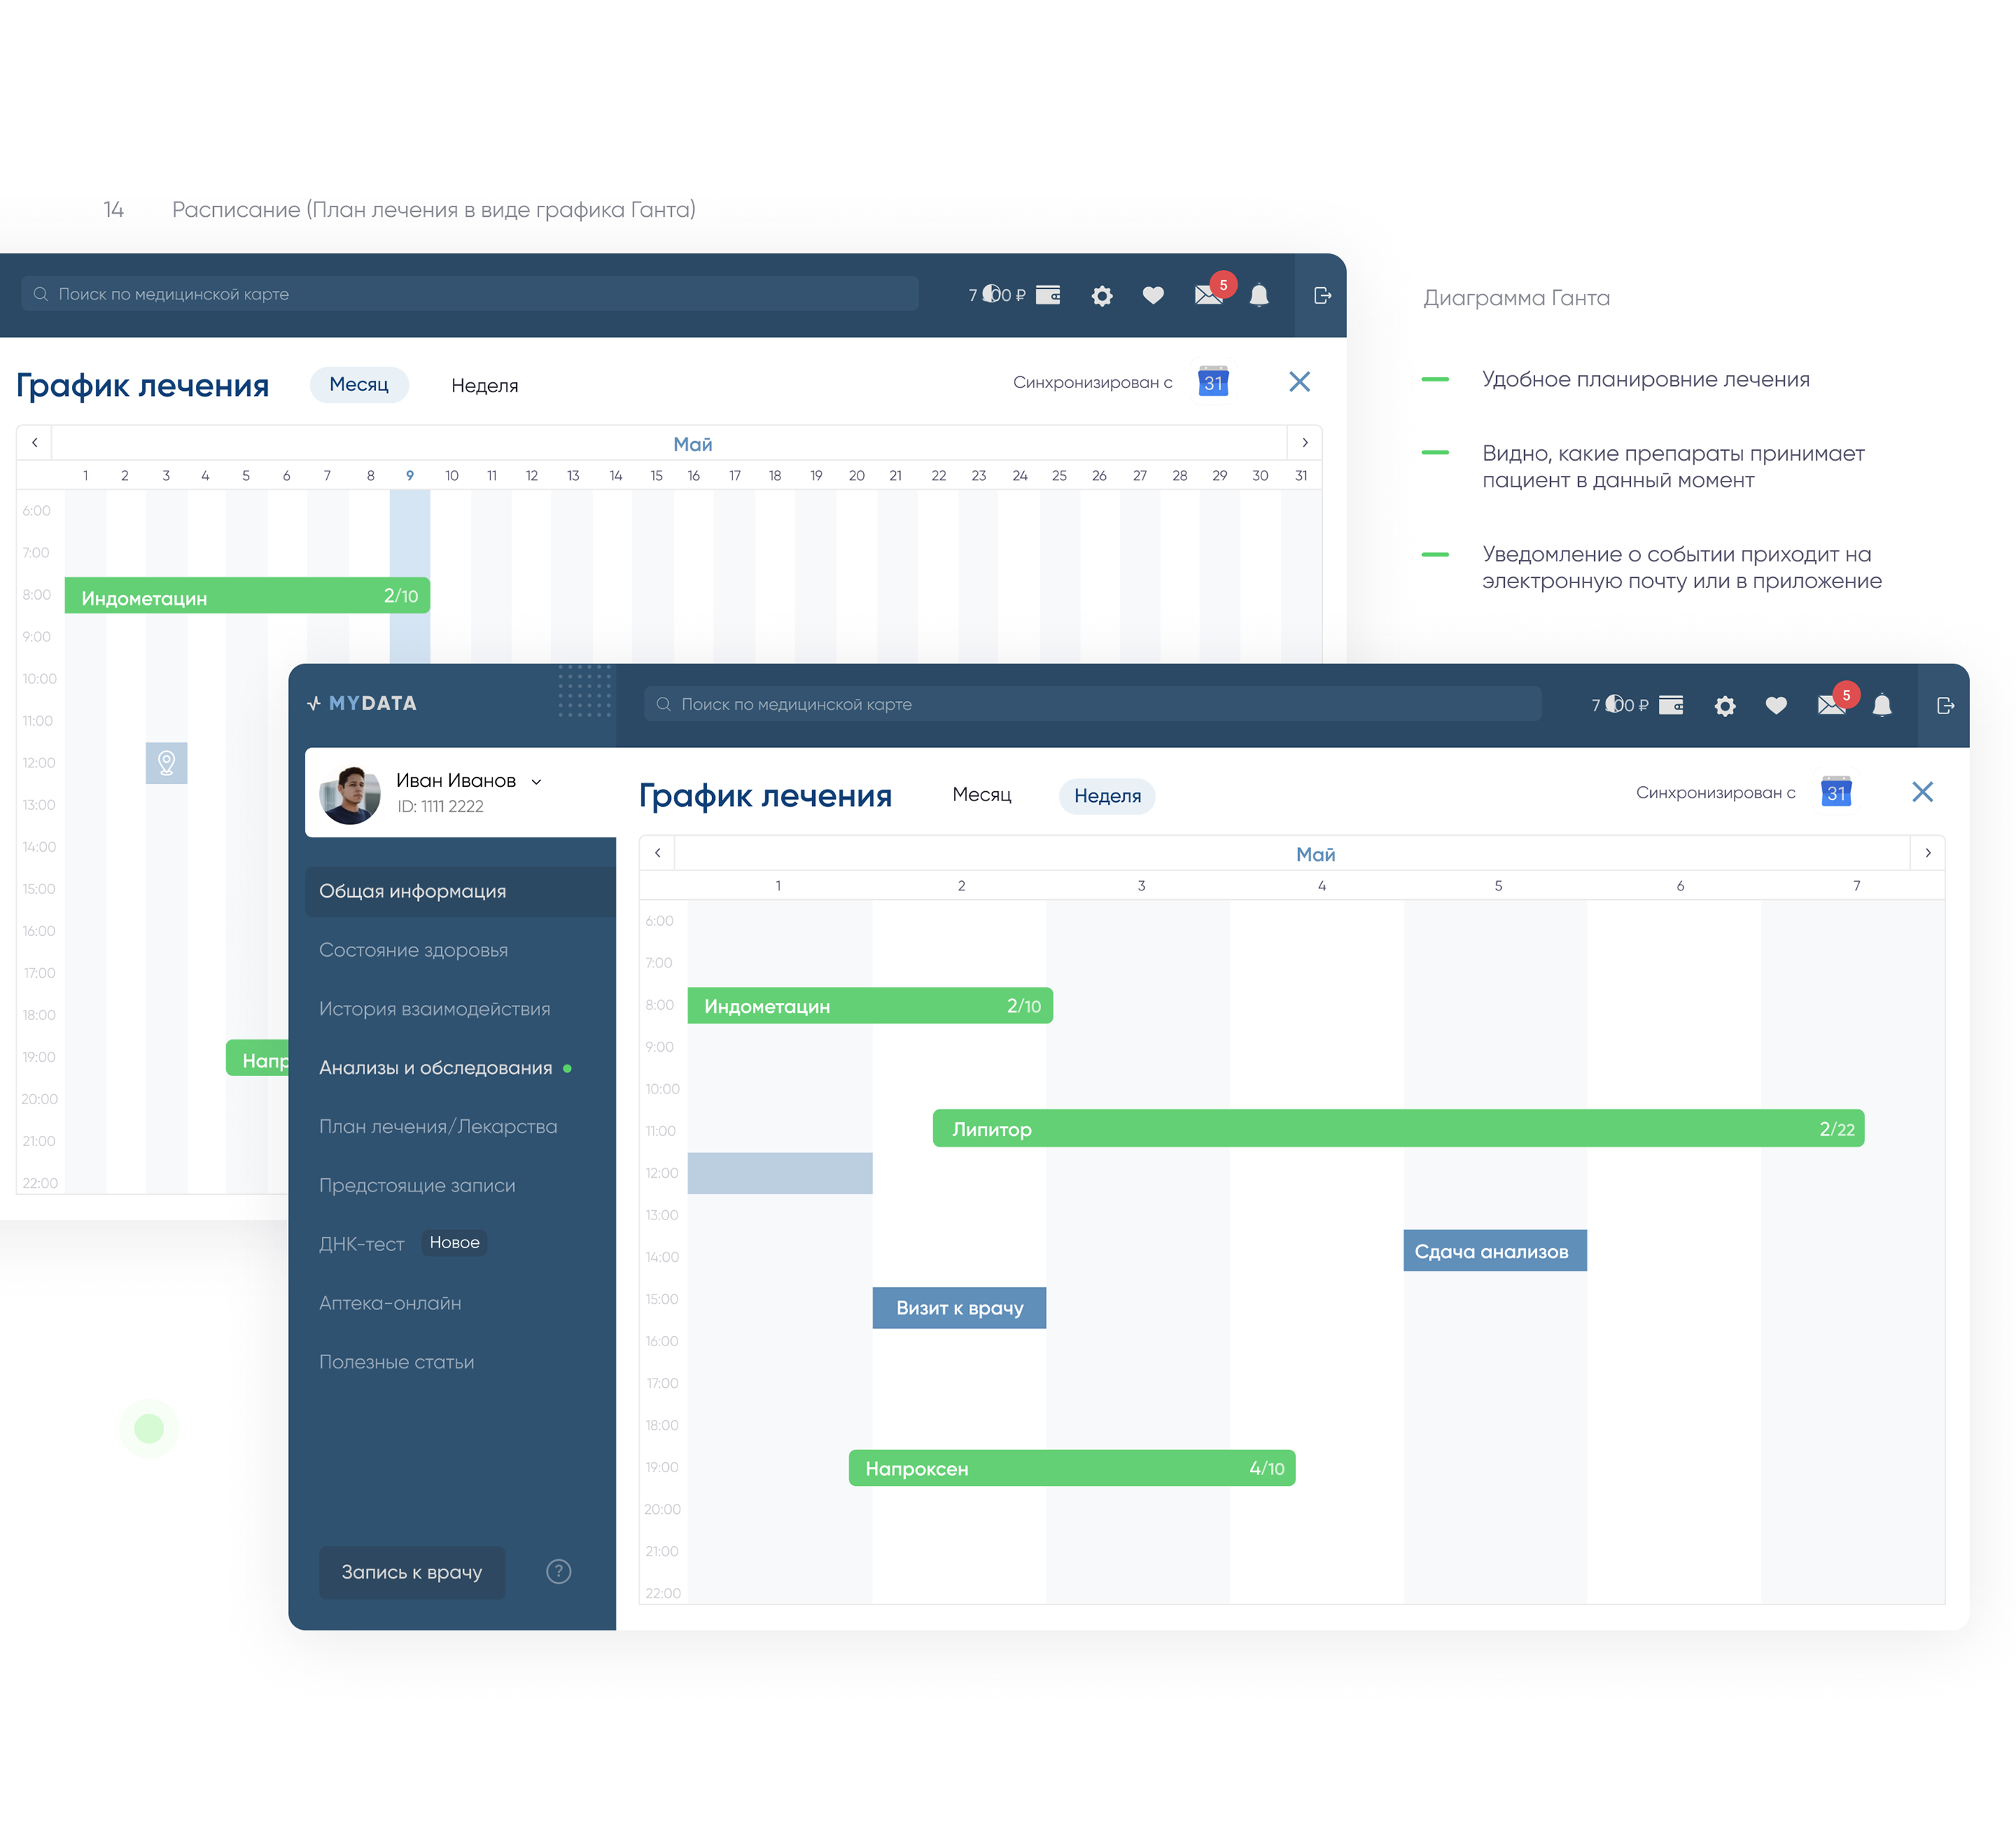Open mail inbox with 5 badge in front window
The image size is (2016, 1827).
click(1830, 706)
